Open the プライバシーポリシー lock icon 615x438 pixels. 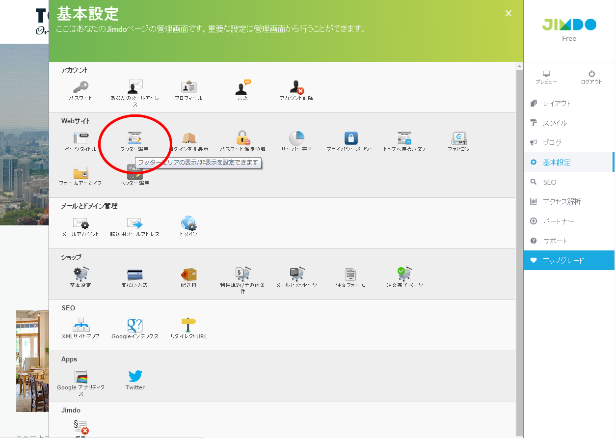click(350, 138)
